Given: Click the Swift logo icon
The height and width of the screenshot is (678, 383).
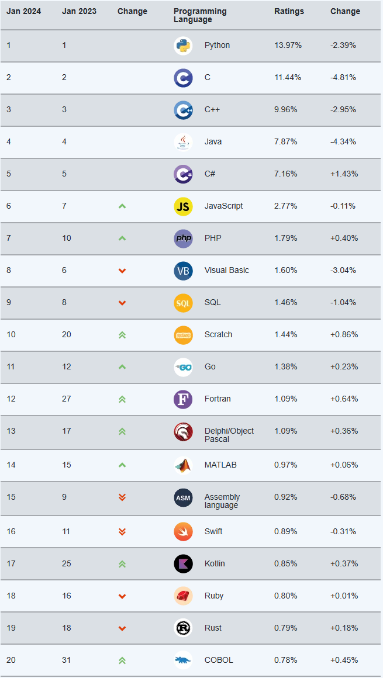Looking at the screenshot, I should pos(183,531).
